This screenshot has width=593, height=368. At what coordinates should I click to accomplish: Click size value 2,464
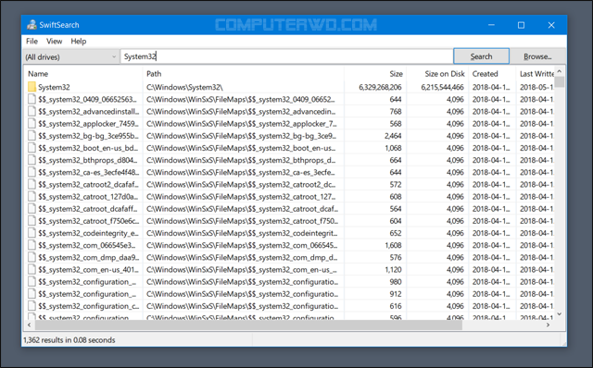pyautogui.click(x=393, y=136)
